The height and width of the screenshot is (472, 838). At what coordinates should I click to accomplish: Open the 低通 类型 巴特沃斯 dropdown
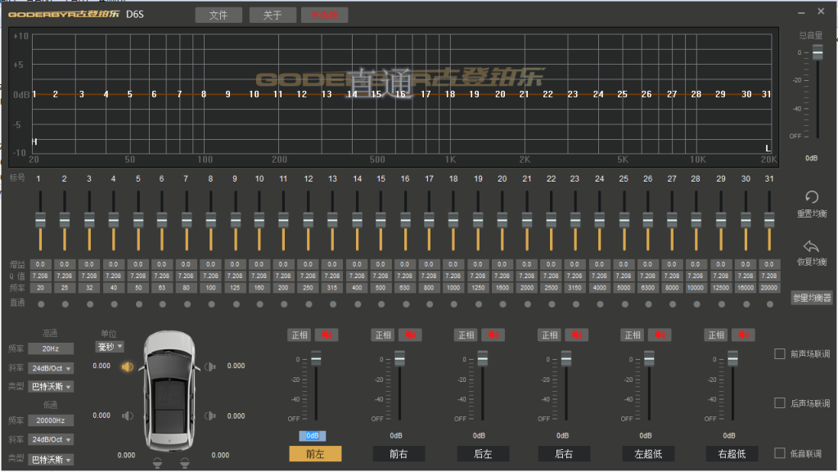[x=51, y=459]
